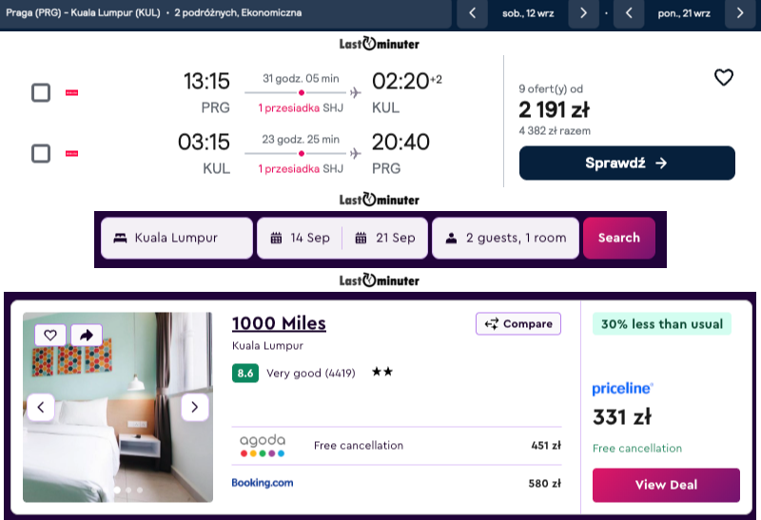The width and height of the screenshot is (761, 520).
Task: Open hotel room photo thumbnail
Action: coord(118,407)
